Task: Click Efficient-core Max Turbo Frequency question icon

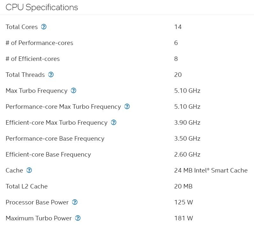Action: pyautogui.click(x=114, y=122)
